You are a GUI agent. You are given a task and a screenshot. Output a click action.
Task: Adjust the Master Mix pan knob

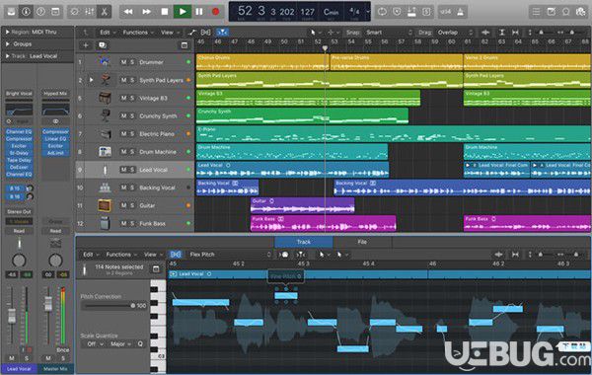(55, 261)
